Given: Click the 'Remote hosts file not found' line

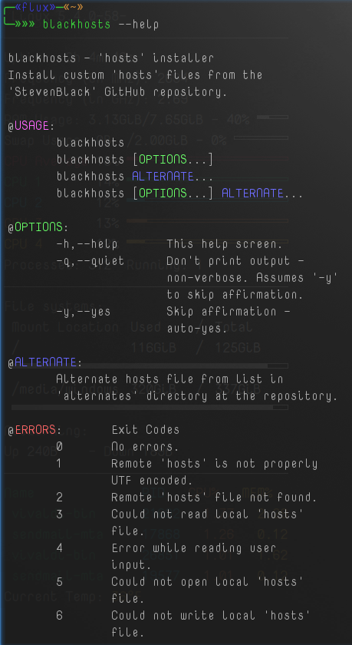Looking at the screenshot, I should coord(214,498).
